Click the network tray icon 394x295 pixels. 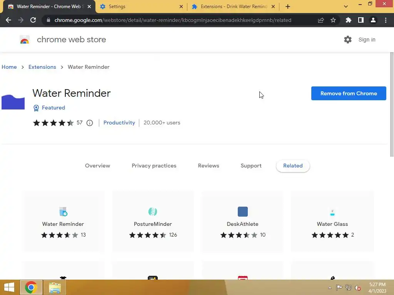[x=349, y=287]
